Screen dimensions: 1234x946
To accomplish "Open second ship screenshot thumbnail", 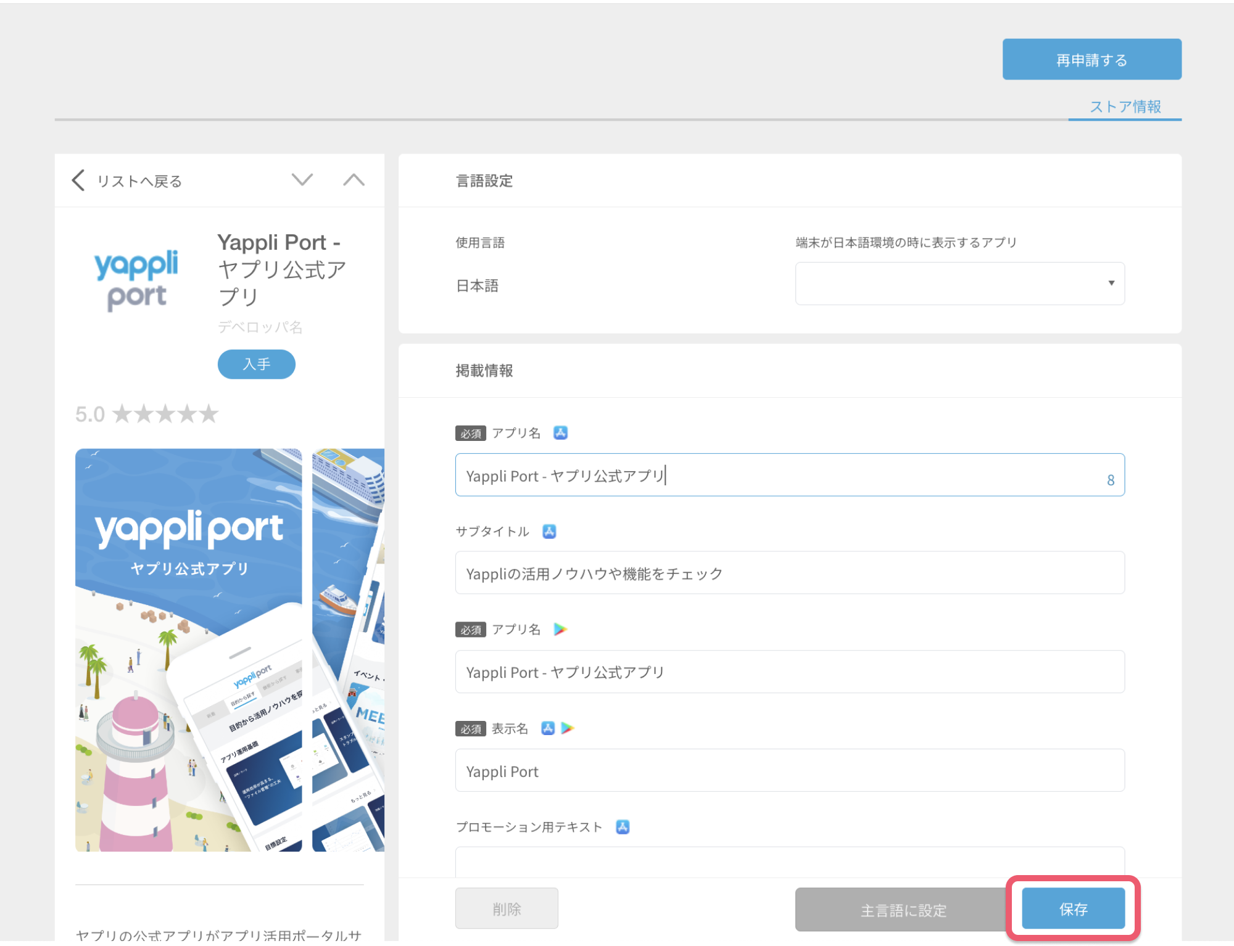I will click(348, 650).
